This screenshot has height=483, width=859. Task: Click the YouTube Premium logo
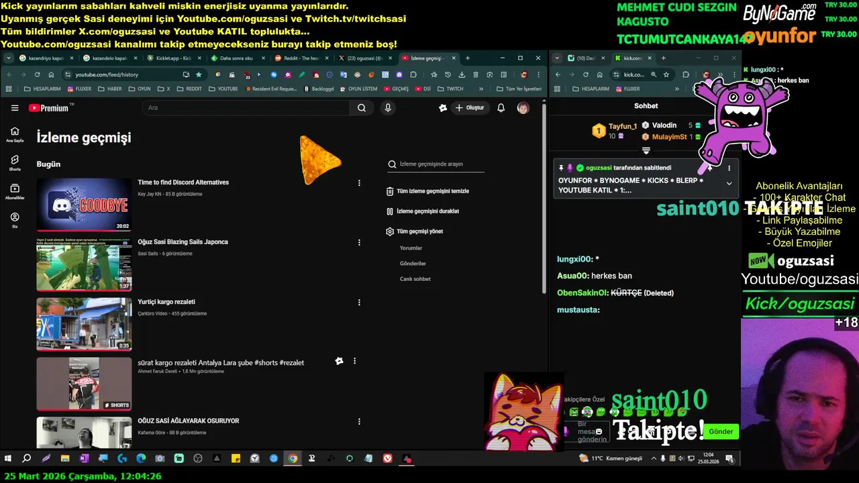click(x=51, y=108)
